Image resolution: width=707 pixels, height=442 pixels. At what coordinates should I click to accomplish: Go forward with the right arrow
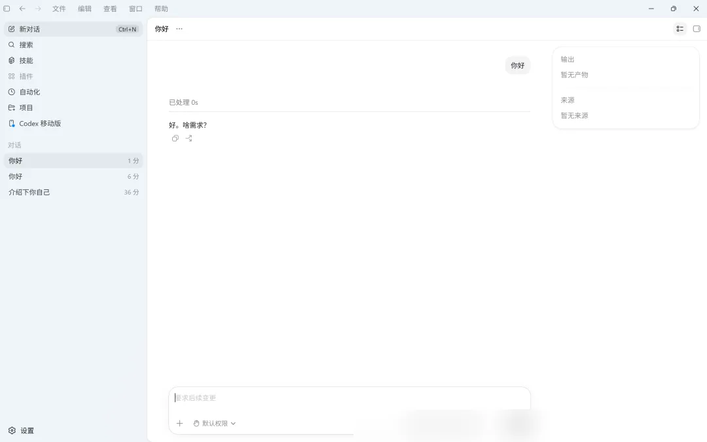click(x=38, y=9)
